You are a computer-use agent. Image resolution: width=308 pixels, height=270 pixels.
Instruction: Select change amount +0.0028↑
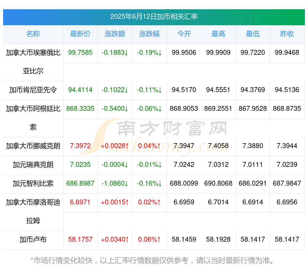click(115, 146)
